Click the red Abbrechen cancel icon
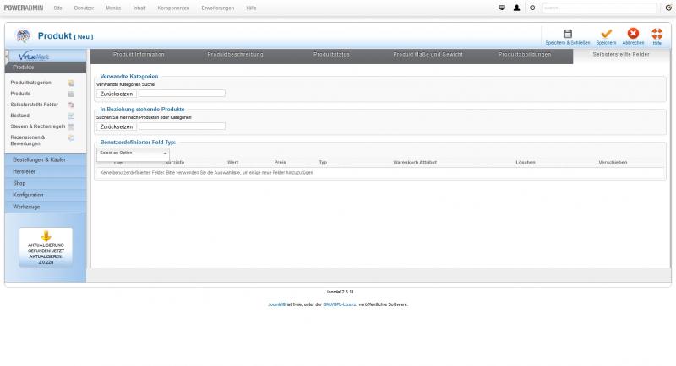This screenshot has width=676, height=366. coord(633,34)
